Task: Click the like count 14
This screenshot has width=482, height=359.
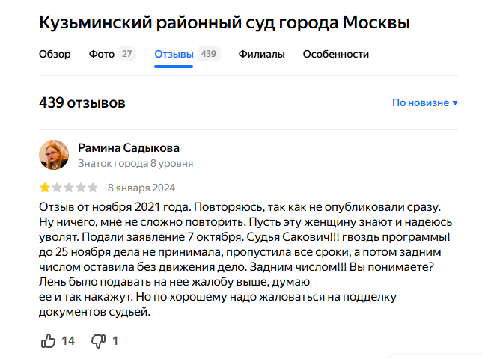Action: (68, 341)
